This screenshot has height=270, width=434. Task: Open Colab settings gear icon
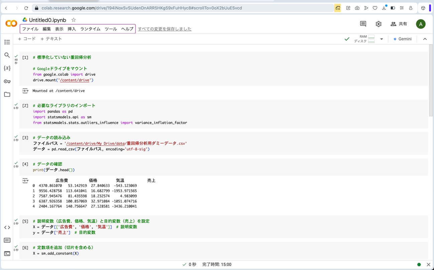click(379, 24)
